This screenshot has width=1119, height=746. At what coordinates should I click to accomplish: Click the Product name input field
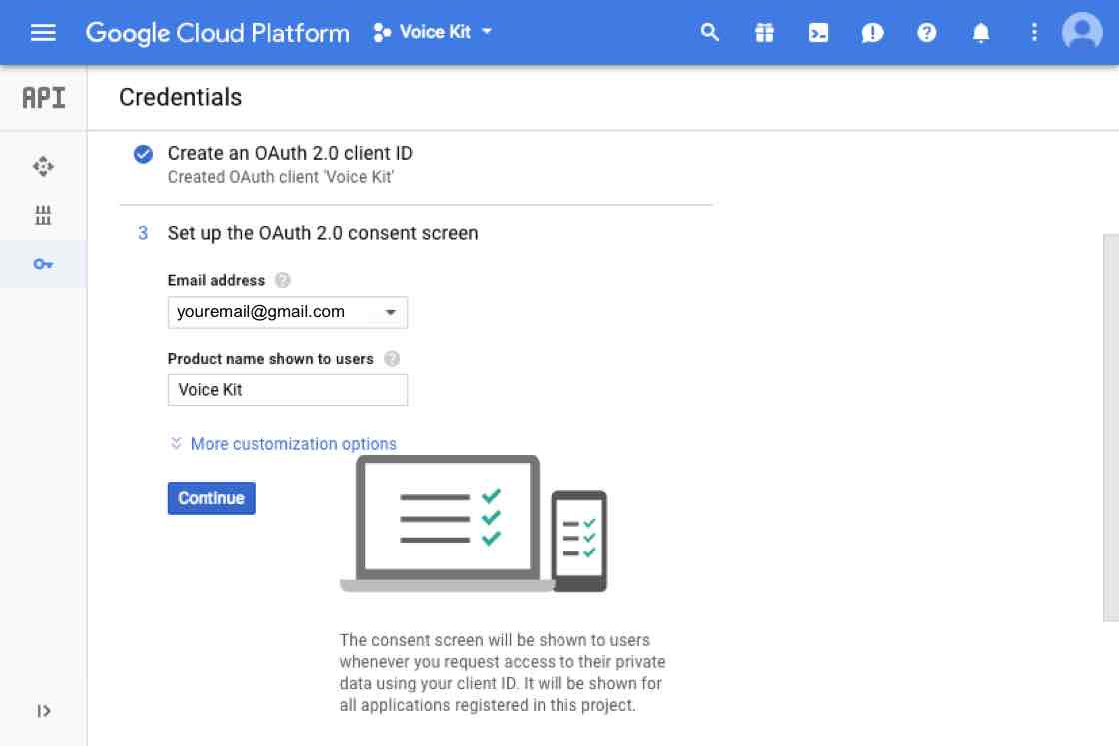[287, 390]
